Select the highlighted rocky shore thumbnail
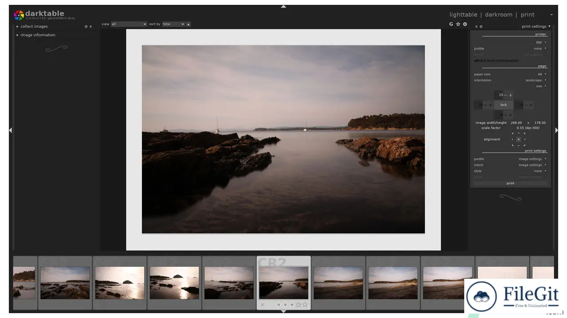 pos(283,283)
